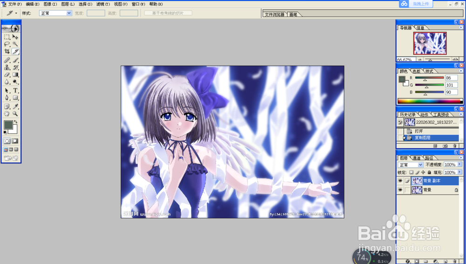The height and width of the screenshot is (264, 466).
Task: Select the Healing Brush tool
Action: 7,60
